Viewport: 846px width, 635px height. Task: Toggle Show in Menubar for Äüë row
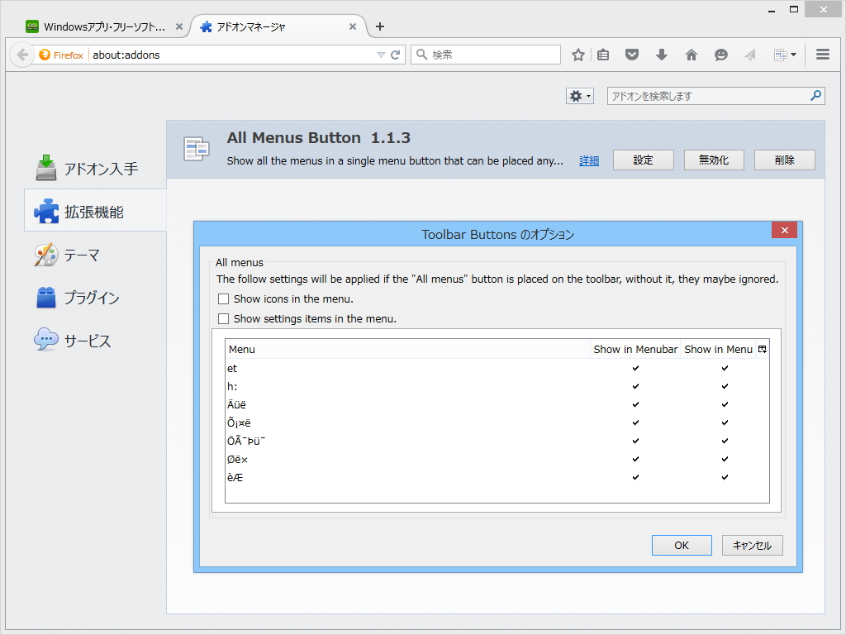(635, 404)
